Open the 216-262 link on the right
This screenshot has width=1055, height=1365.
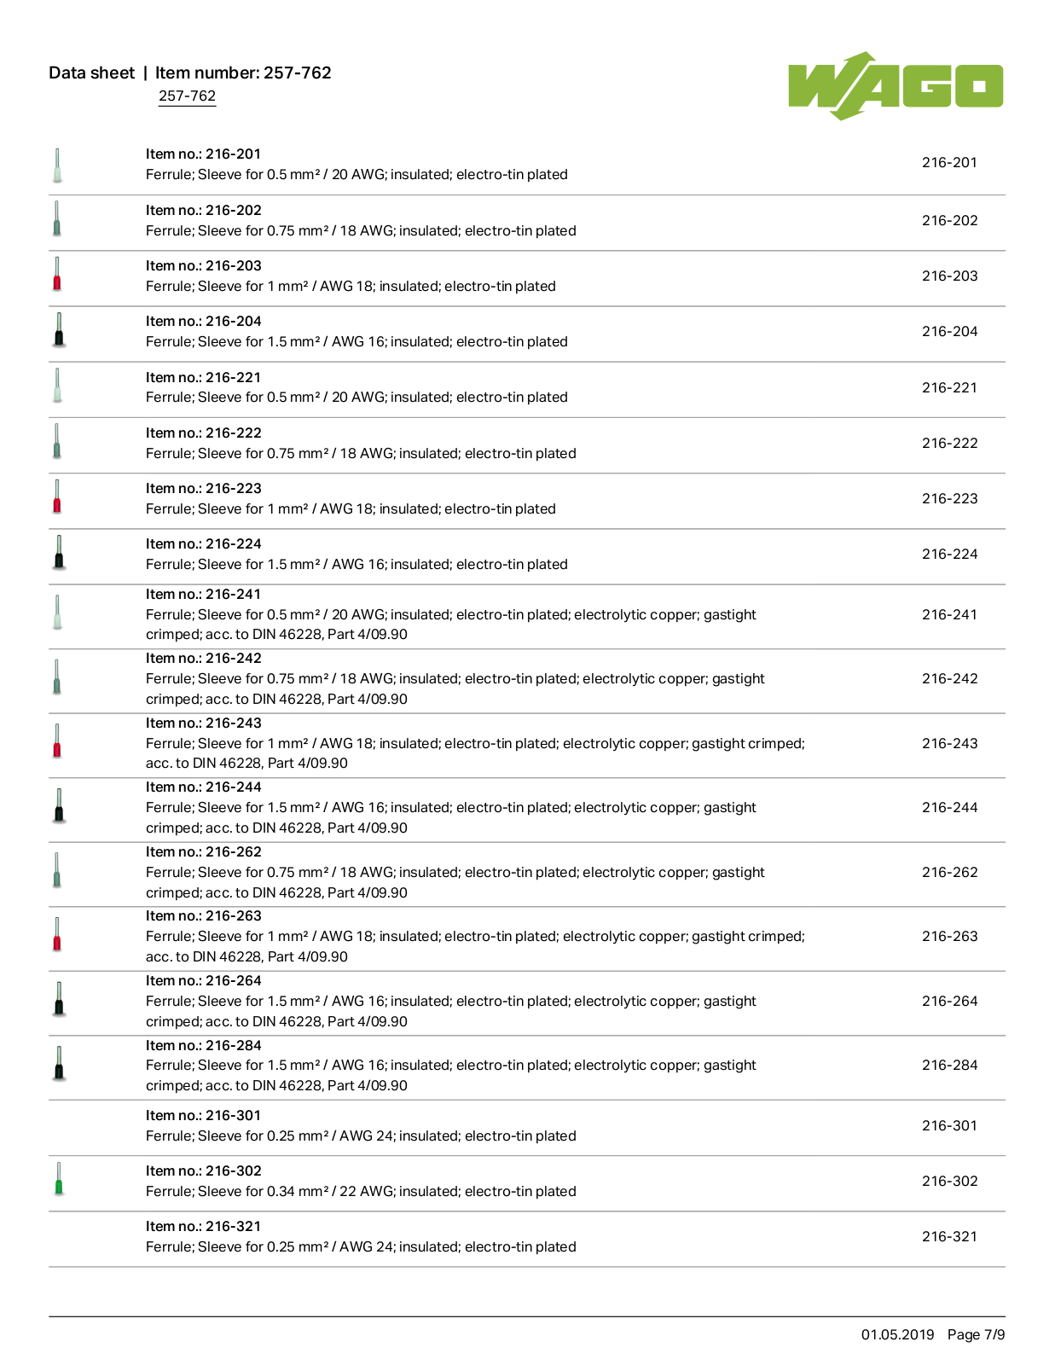[949, 873]
